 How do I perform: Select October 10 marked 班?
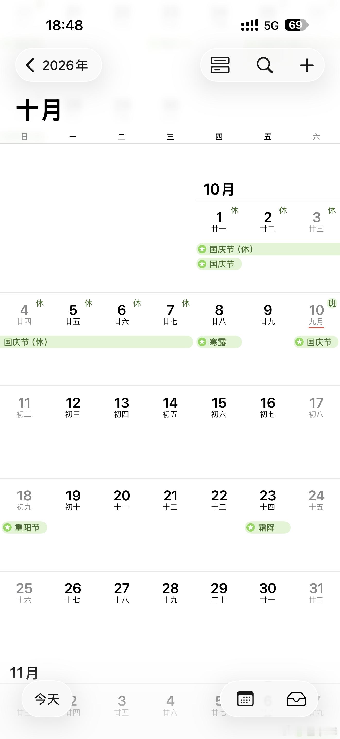317,314
